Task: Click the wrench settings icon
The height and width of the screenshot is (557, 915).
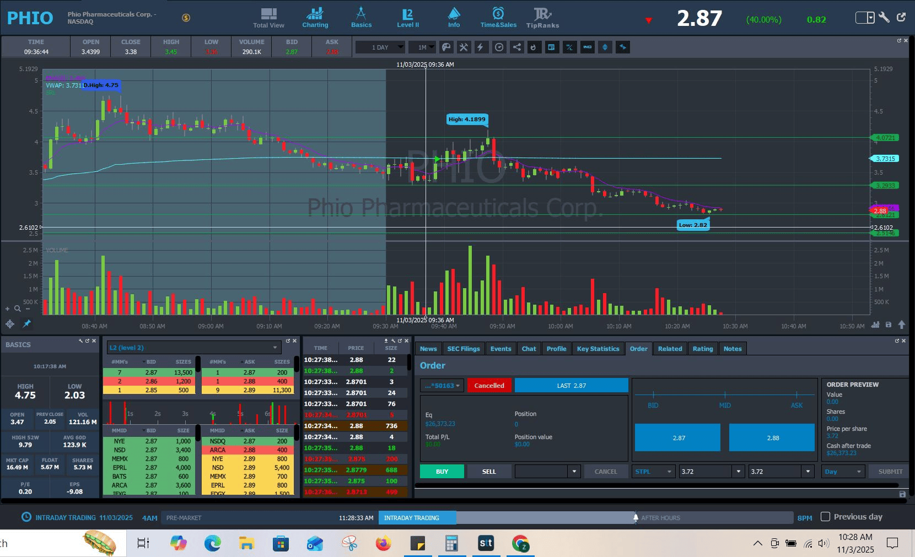Action: [x=884, y=18]
